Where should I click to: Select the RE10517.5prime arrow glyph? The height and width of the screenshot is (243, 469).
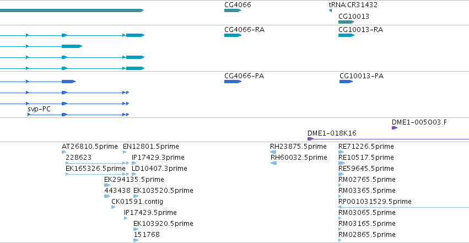pos(342,163)
